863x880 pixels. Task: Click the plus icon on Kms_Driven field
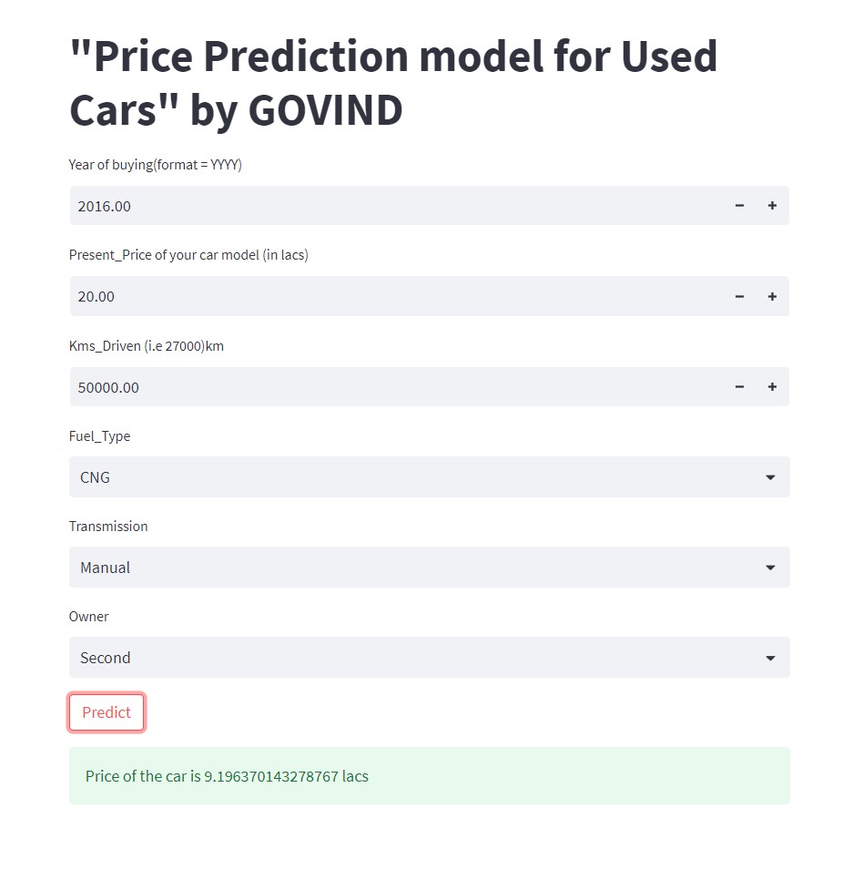pos(772,386)
